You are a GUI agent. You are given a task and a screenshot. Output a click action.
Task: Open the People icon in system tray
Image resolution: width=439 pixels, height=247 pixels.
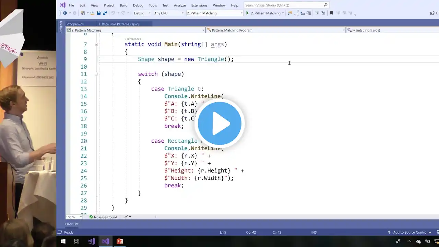pyautogui.click(x=398, y=242)
